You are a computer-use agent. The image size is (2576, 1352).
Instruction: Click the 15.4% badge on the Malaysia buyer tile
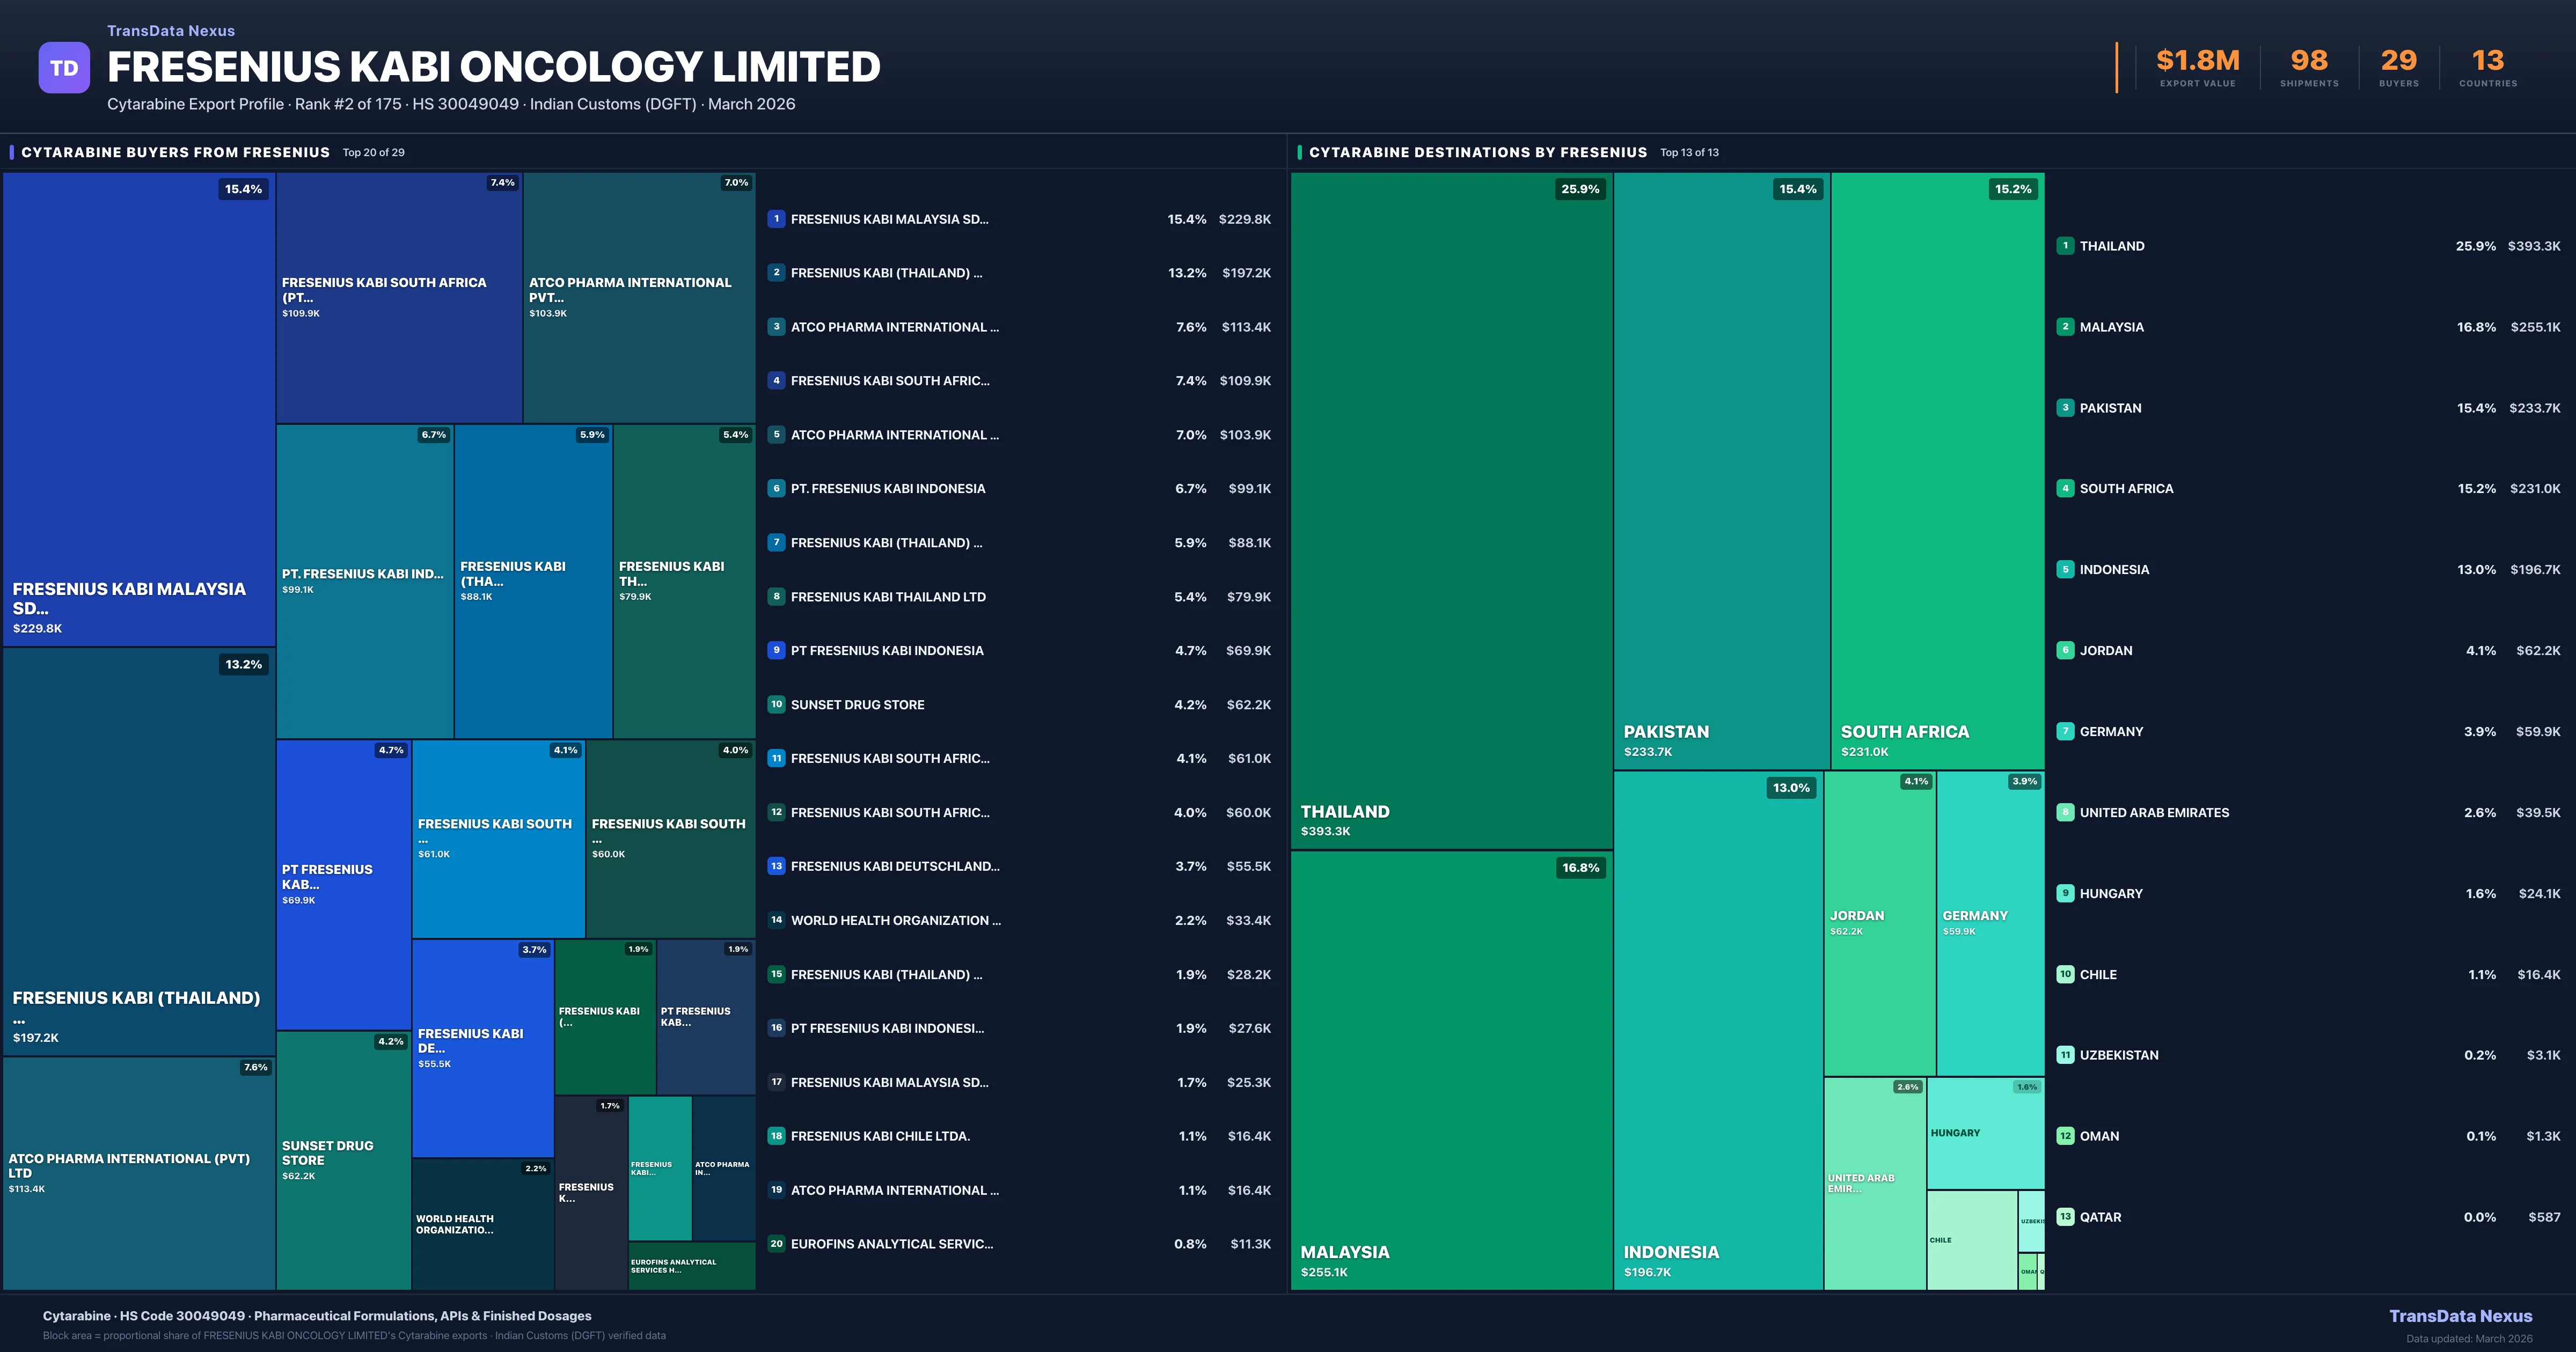point(243,189)
